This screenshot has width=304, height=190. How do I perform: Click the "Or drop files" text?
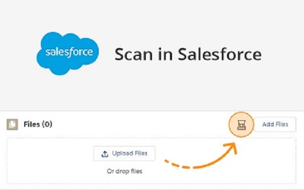tap(124, 171)
